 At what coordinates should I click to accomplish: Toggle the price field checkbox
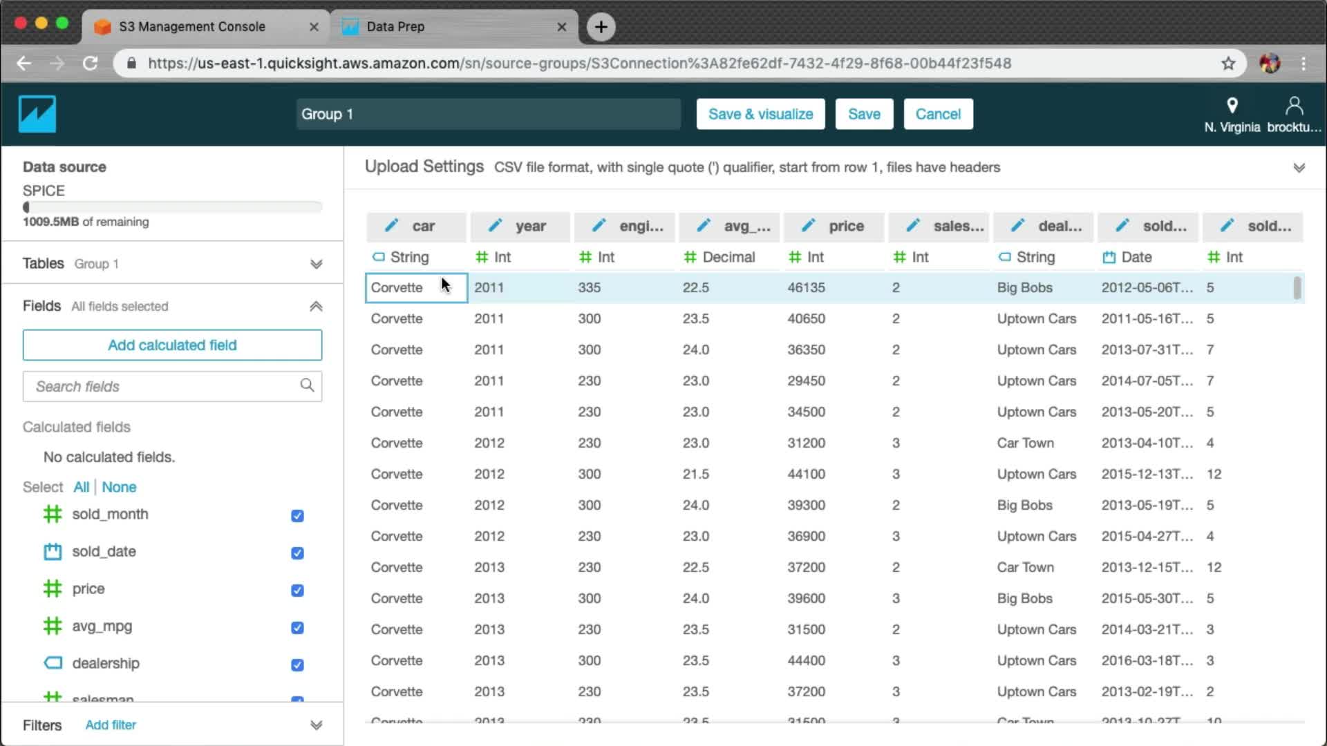[x=297, y=590]
